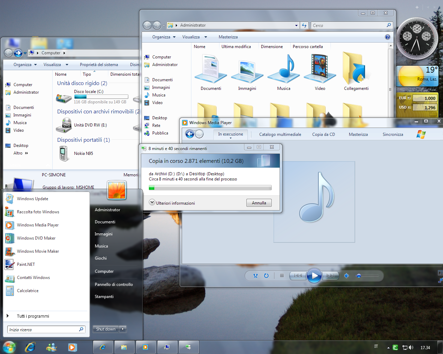Open the Shut down options arrow
Image resolution: width=443 pixels, height=354 pixels.
123,329
